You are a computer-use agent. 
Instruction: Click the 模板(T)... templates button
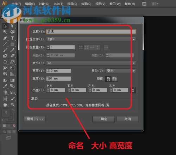[34, 119]
